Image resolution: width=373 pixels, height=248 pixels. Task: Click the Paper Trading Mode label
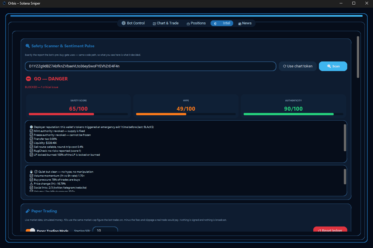[53, 231]
